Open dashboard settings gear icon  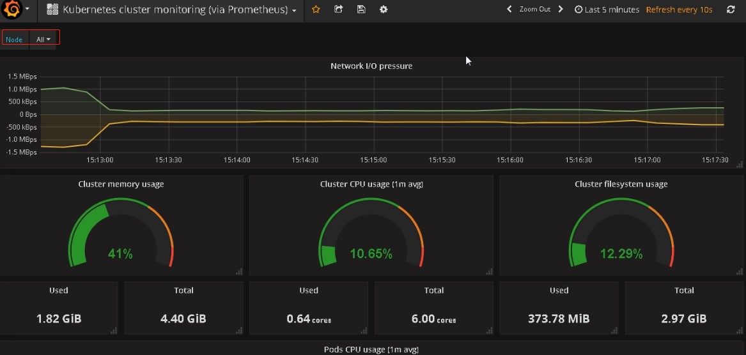[x=384, y=10]
